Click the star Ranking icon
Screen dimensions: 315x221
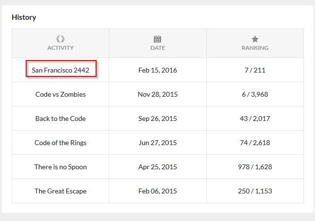pyautogui.click(x=255, y=39)
